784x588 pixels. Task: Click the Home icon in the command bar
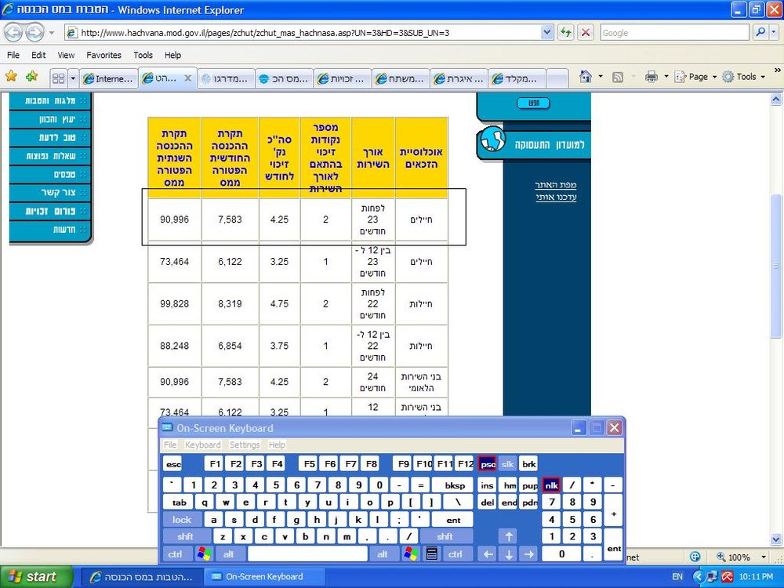585,77
